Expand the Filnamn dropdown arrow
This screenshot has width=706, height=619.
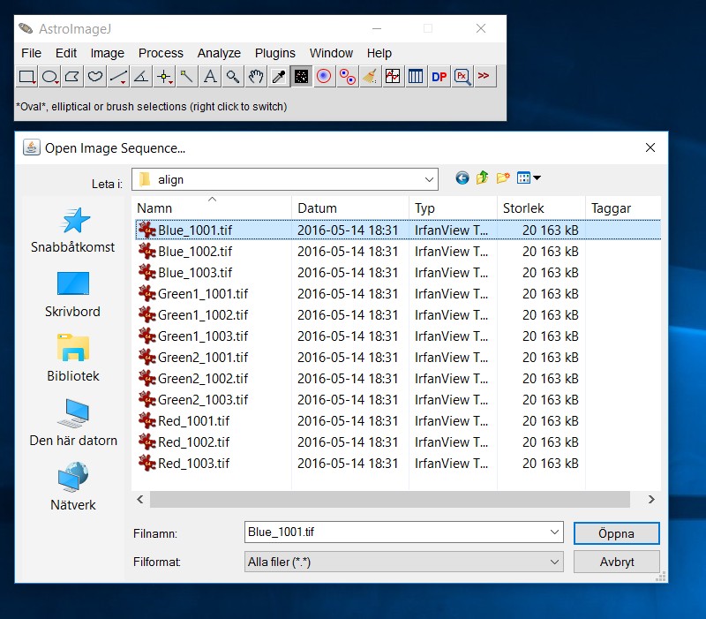point(554,532)
